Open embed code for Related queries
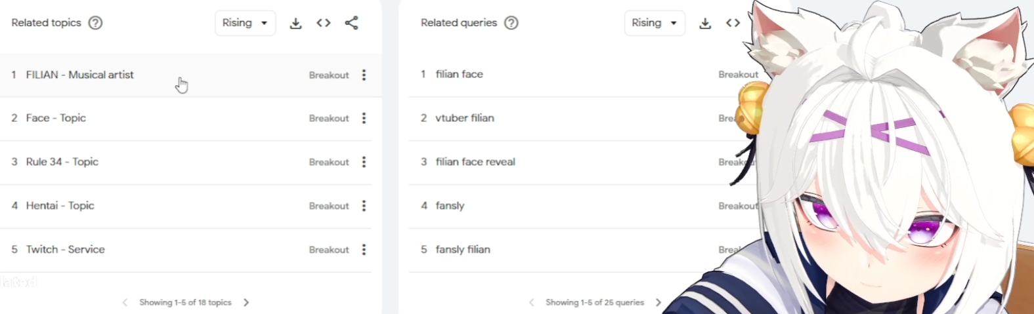The height and width of the screenshot is (314, 1034). pyautogui.click(x=733, y=23)
